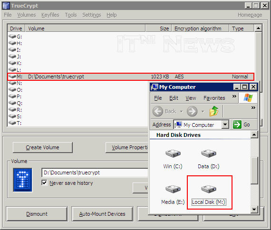Click My Computer scroll-down arrow

254,210
